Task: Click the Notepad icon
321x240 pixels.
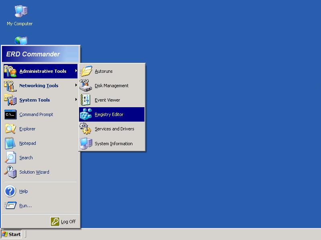Action: pyautogui.click(x=10, y=143)
